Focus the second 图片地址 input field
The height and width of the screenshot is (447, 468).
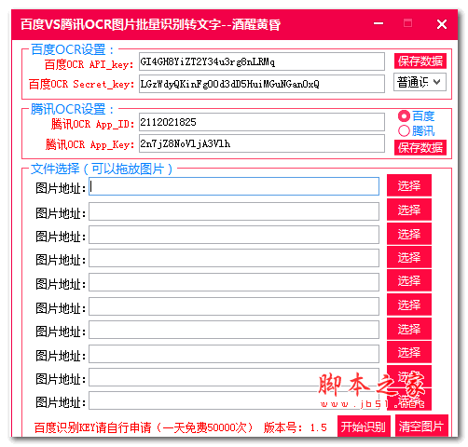coord(234,211)
